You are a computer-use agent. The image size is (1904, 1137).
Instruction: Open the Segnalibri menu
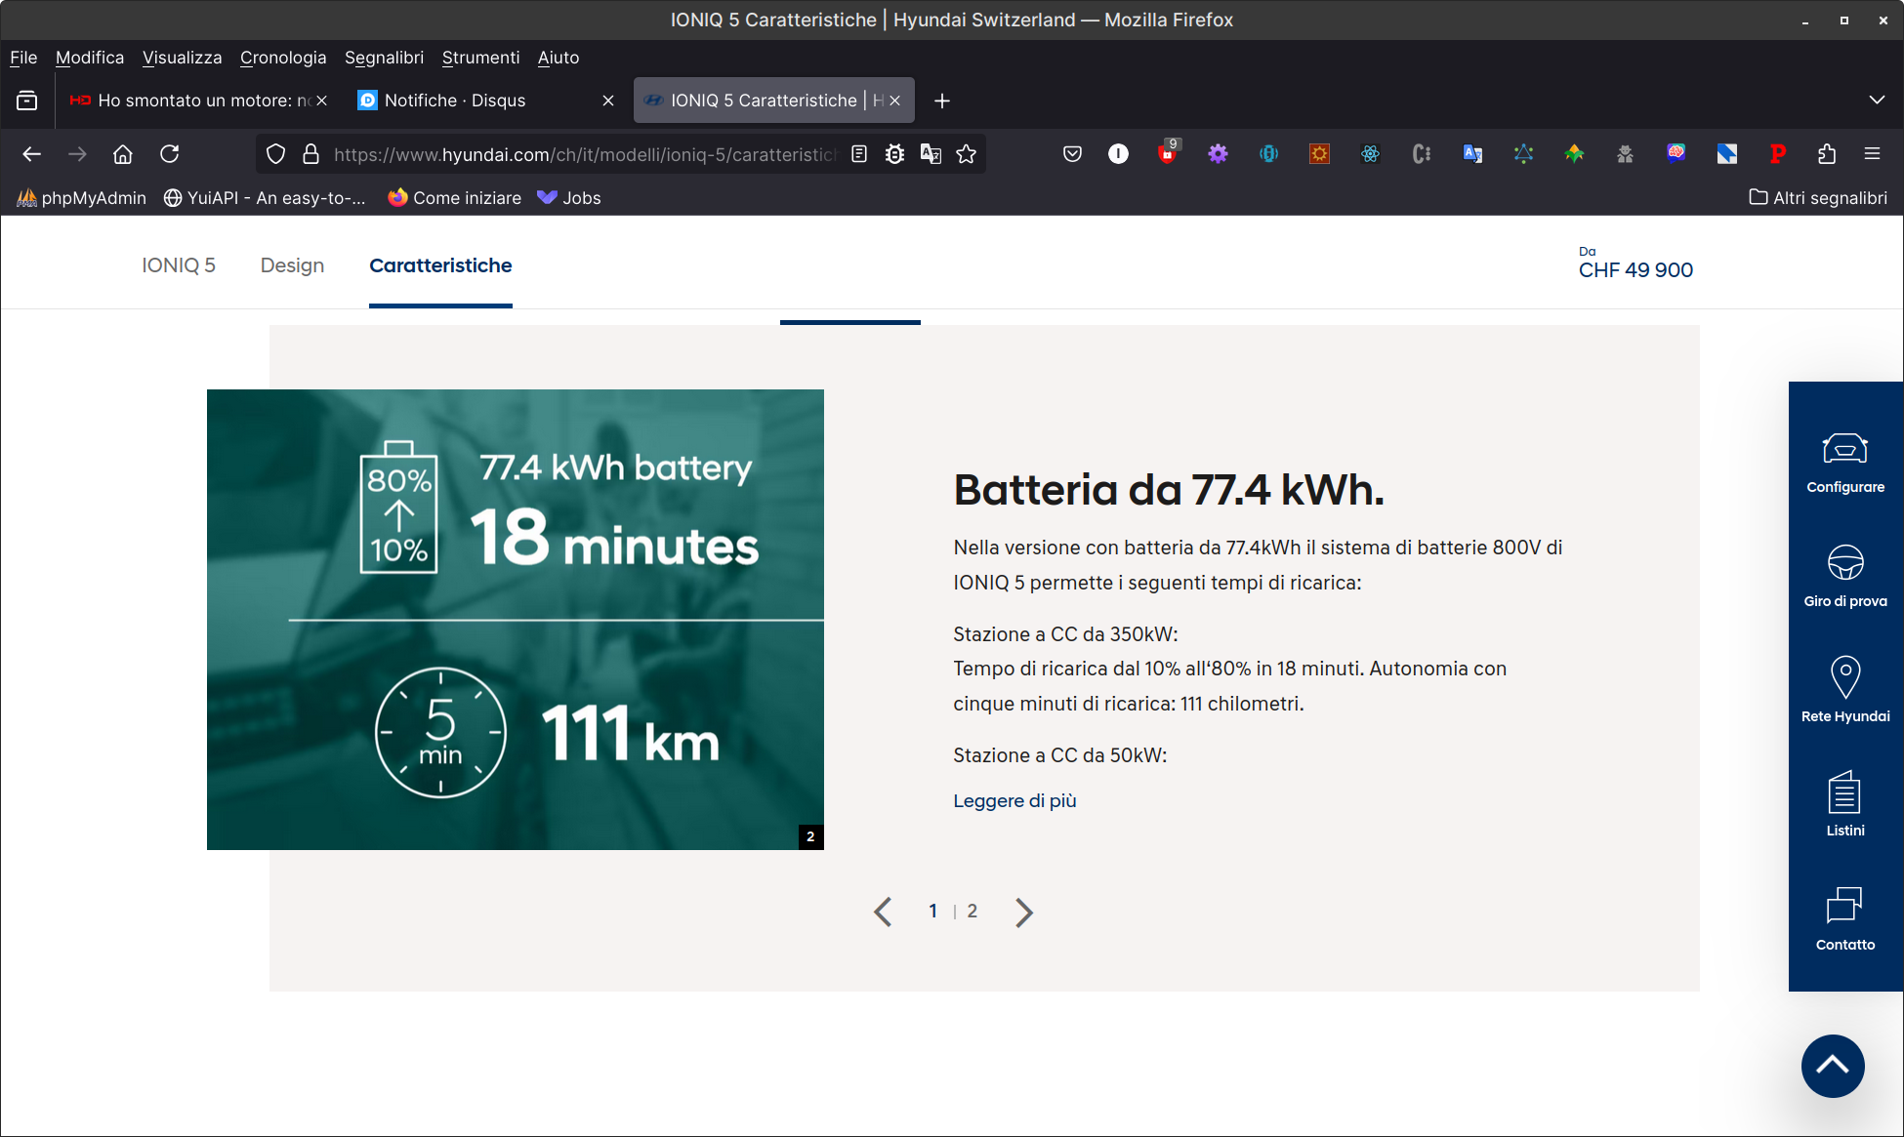click(x=385, y=58)
